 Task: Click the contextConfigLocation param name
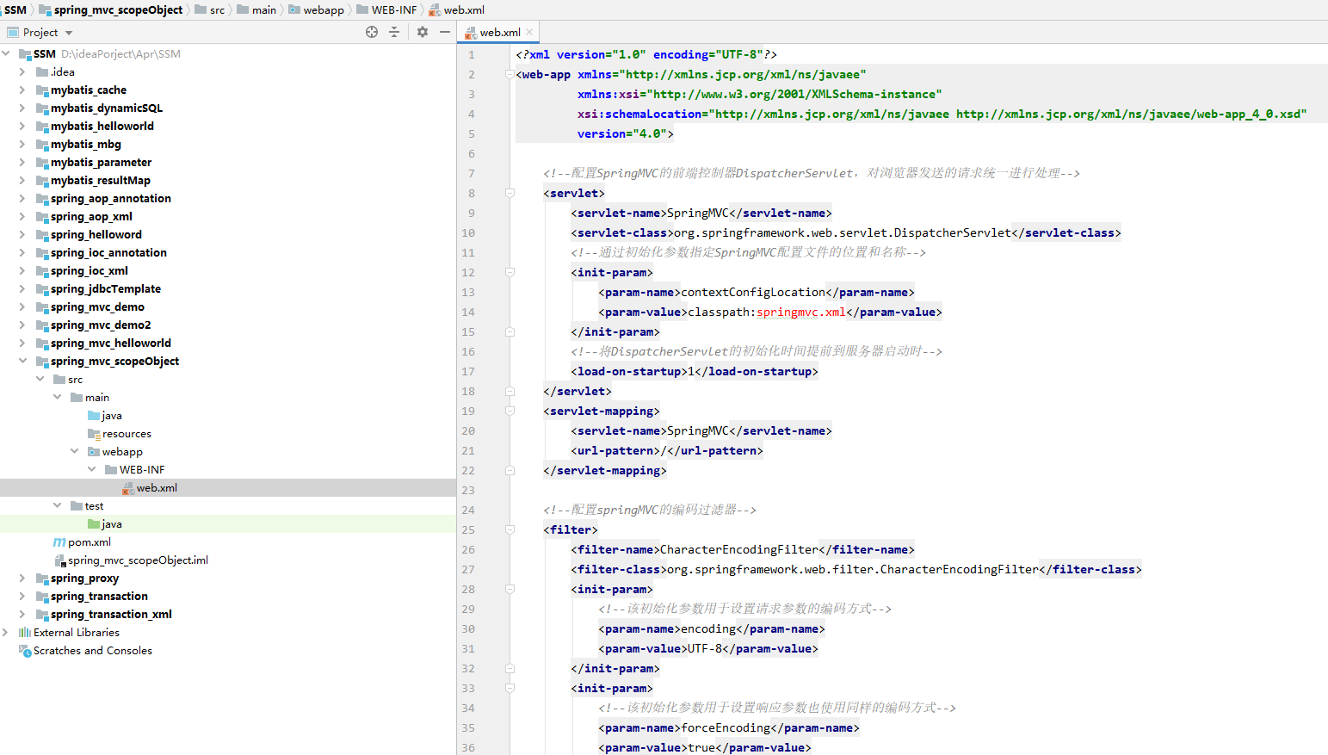coord(753,292)
